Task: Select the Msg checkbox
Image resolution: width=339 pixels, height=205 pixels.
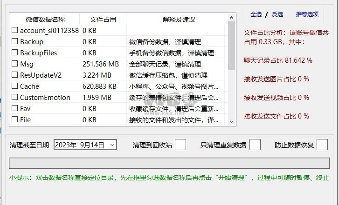Action: (14, 64)
